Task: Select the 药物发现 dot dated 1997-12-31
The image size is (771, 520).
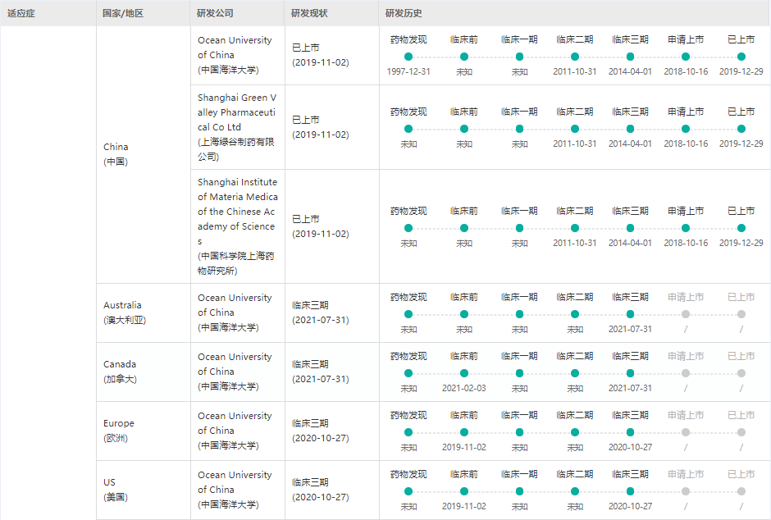Action: pyautogui.click(x=408, y=57)
